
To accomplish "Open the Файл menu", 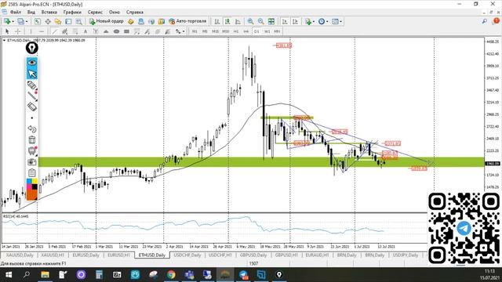I will pos(16,13).
